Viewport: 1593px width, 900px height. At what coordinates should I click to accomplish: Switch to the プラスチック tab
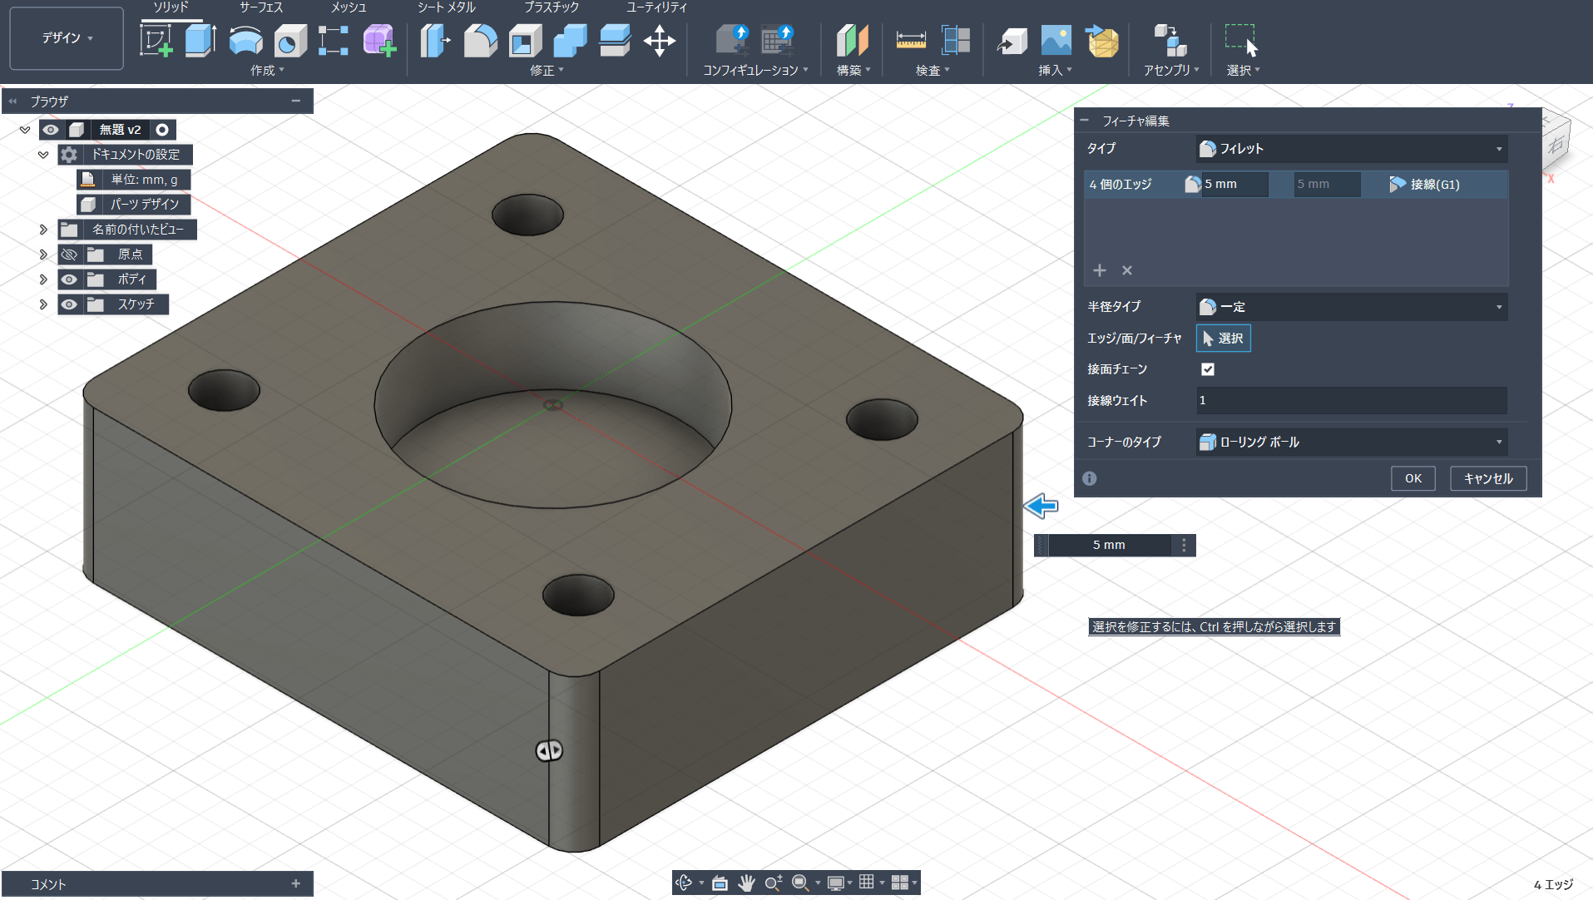[552, 7]
